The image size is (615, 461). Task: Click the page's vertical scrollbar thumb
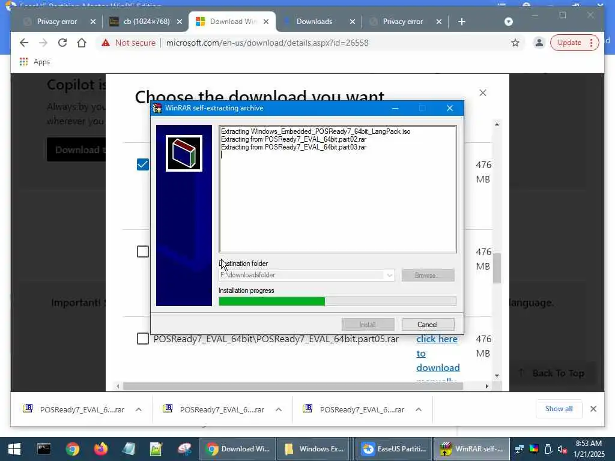(x=497, y=268)
